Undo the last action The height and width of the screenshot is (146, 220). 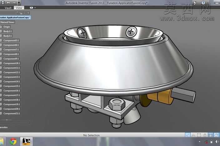[x=8, y=3]
